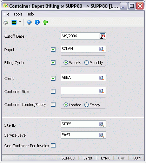Click the green waveform monitor icon
Viewport: 146px width, 163px height.
click(x=14, y=22)
